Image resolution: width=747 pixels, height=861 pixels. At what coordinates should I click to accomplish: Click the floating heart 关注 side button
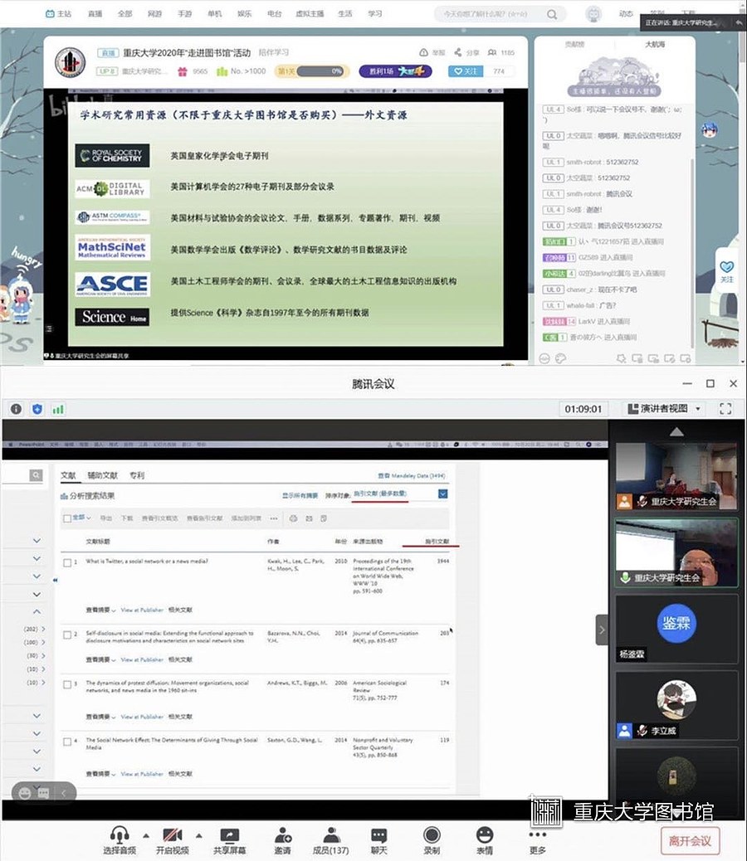727,272
